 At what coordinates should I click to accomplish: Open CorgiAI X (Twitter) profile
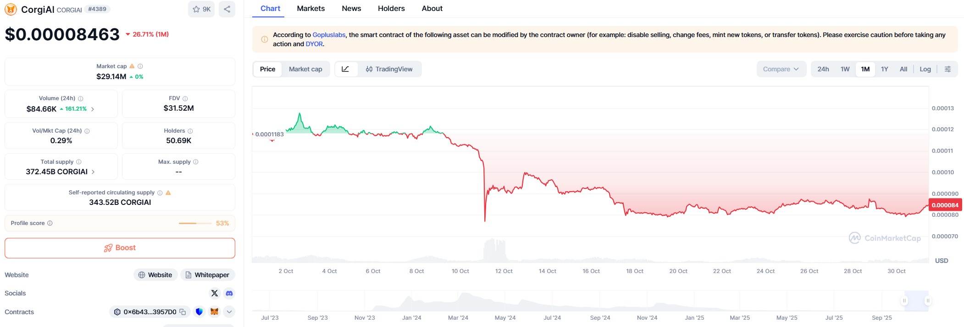(214, 293)
